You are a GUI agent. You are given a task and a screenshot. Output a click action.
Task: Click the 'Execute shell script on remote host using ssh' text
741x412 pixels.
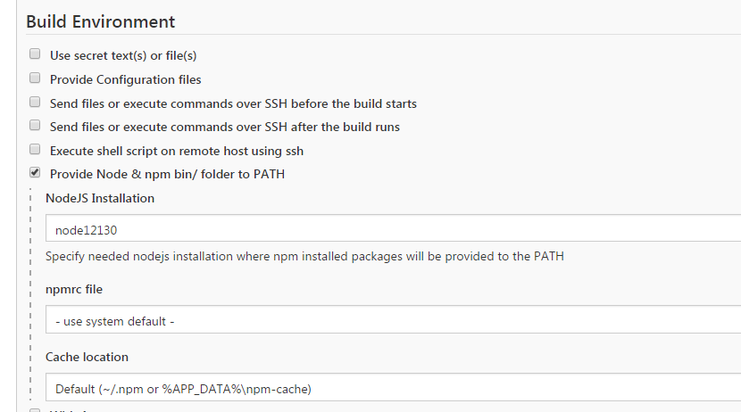click(x=177, y=151)
